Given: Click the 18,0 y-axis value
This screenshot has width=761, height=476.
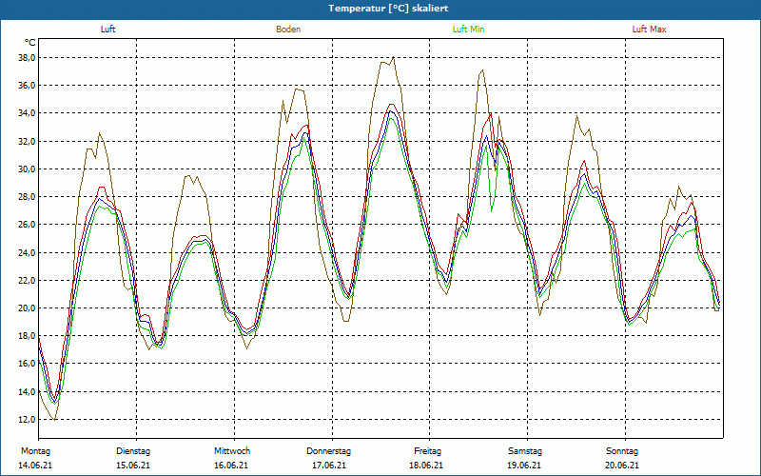Looking at the screenshot, I should 27,336.
